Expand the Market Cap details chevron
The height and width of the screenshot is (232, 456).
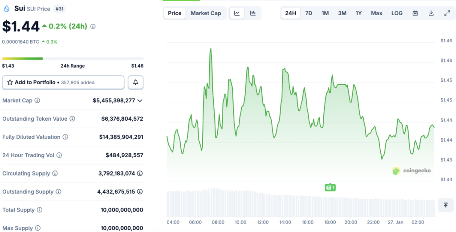(140, 101)
